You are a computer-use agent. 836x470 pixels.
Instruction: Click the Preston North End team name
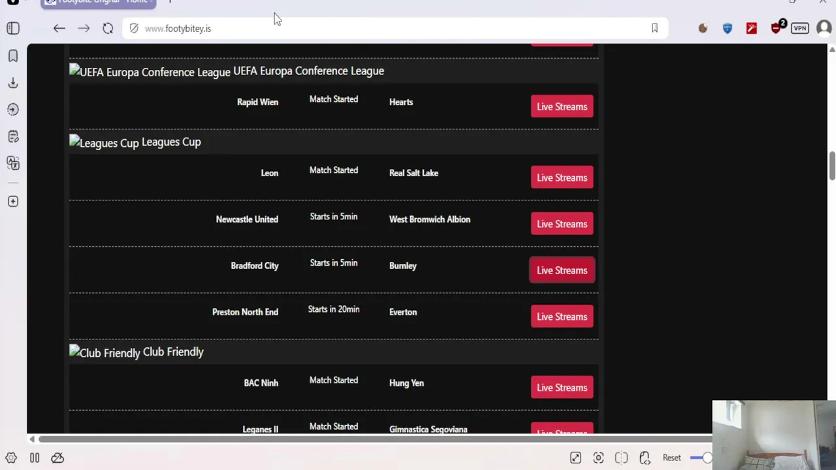tap(245, 312)
